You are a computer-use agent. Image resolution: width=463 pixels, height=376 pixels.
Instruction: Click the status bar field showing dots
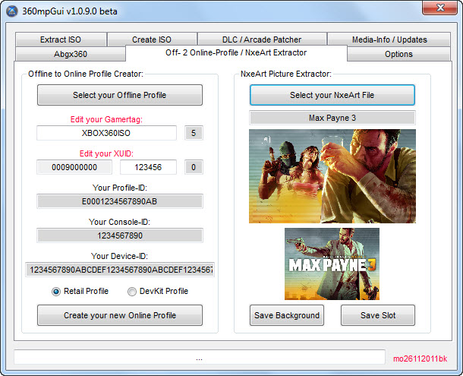pyautogui.click(x=200, y=357)
